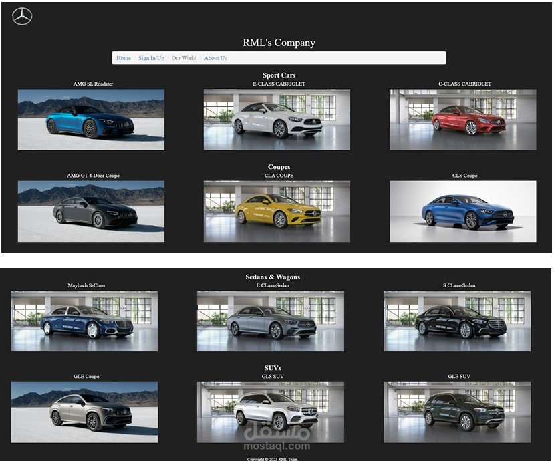The width and height of the screenshot is (554, 461).
Task: Select the Our World breadcrumb item
Action: [x=184, y=58]
